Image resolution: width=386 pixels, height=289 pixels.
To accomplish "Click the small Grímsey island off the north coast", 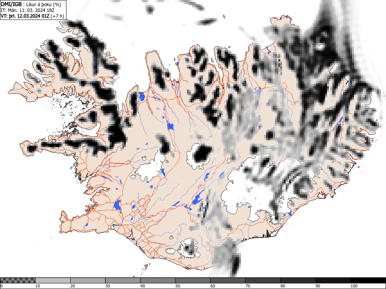I will 224,17.
